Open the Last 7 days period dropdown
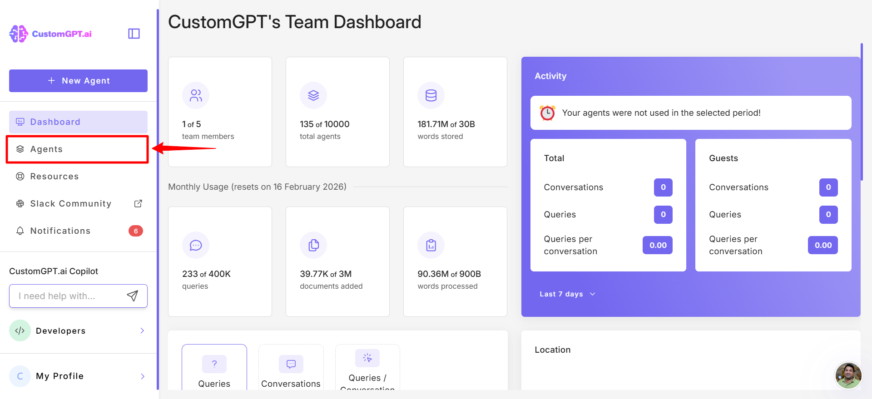872x399 pixels. point(567,294)
